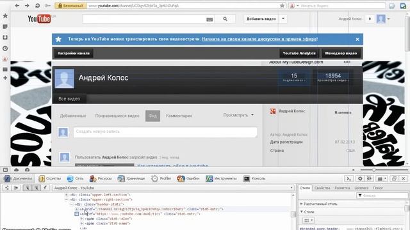
Task: Open the on-screen keyboard in YouTube search
Action: (x=209, y=19)
